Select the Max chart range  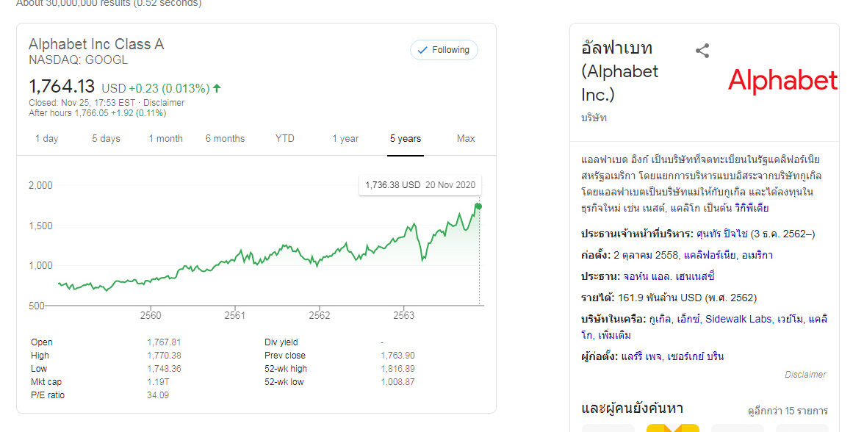point(466,138)
